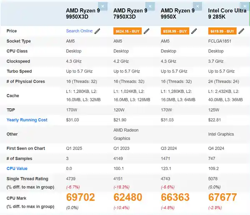Select the CPU Mark score 69702
This screenshot has height=215, width=250.
click(80, 197)
